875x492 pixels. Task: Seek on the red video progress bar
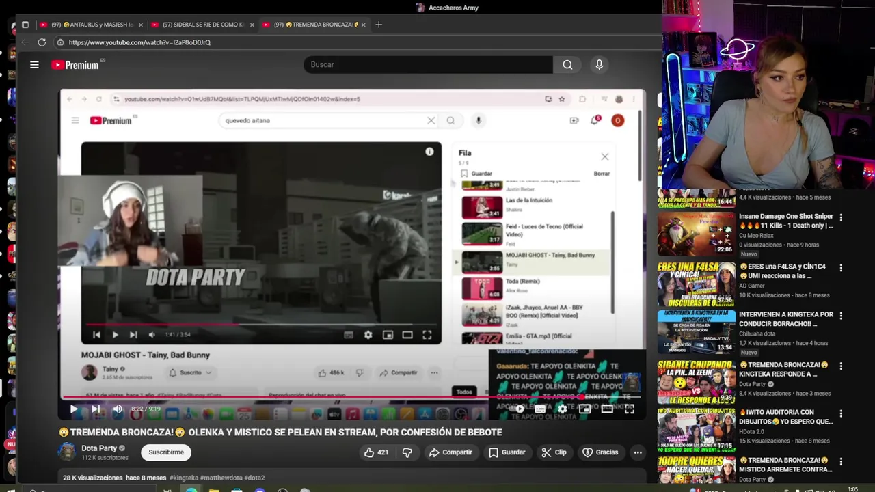pos(352,396)
